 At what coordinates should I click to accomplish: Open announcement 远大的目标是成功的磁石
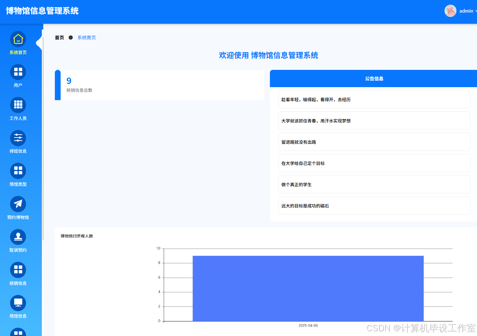click(x=374, y=206)
